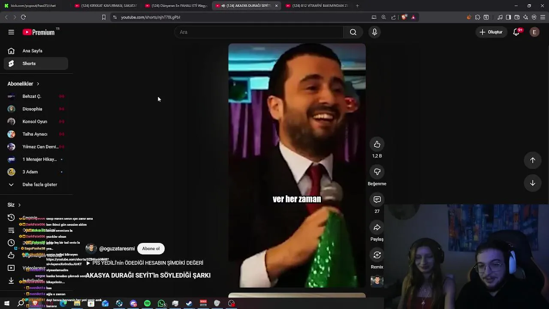The height and width of the screenshot is (309, 549).
Task: Toggle the browser sidebar panel
Action: 508,17
